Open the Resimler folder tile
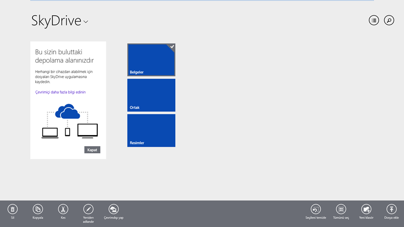This screenshot has height=227, width=404. click(x=151, y=131)
